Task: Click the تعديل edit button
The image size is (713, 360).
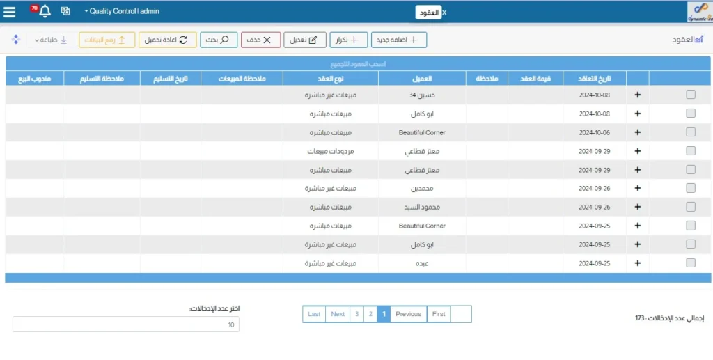Action: tap(305, 40)
